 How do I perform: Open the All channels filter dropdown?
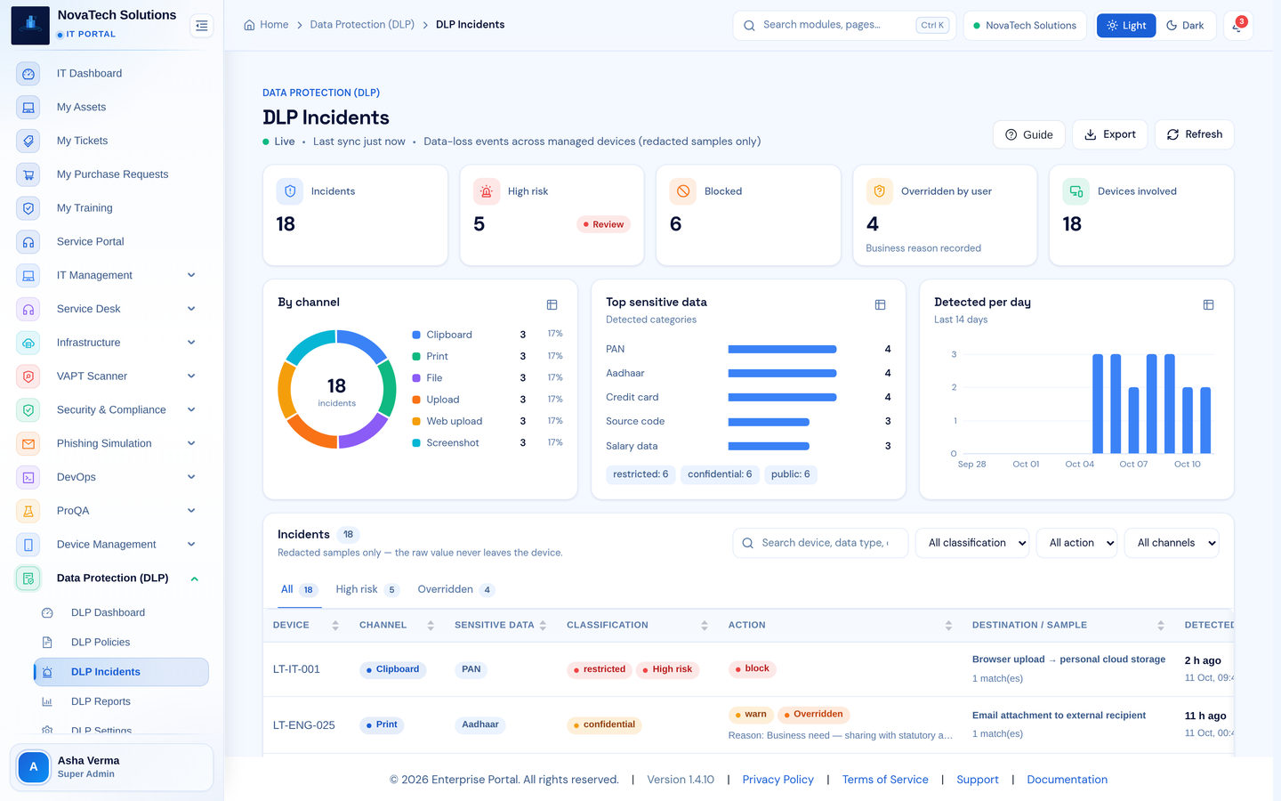[1172, 543]
